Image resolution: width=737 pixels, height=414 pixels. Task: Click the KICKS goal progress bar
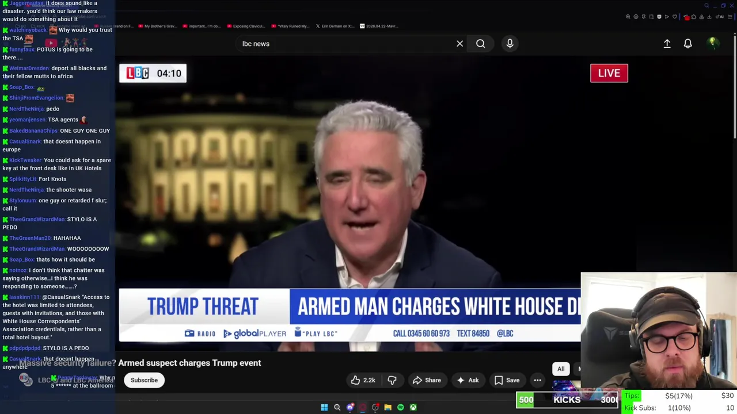pyautogui.click(x=567, y=400)
